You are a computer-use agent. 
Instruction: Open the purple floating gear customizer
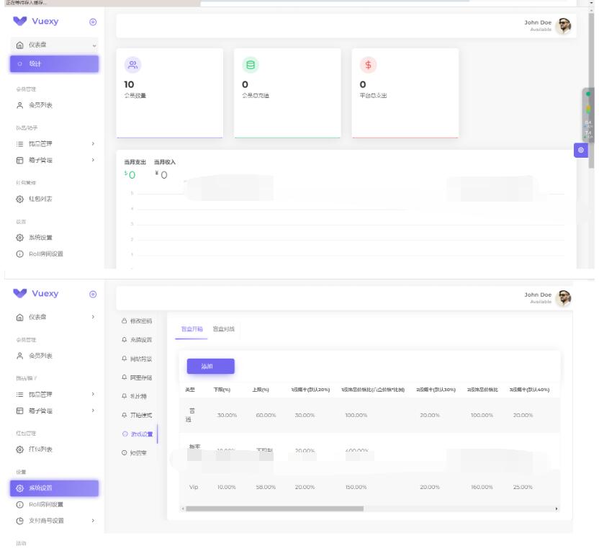tap(582, 151)
